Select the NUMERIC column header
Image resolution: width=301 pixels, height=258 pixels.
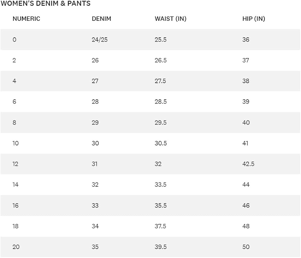point(26,19)
